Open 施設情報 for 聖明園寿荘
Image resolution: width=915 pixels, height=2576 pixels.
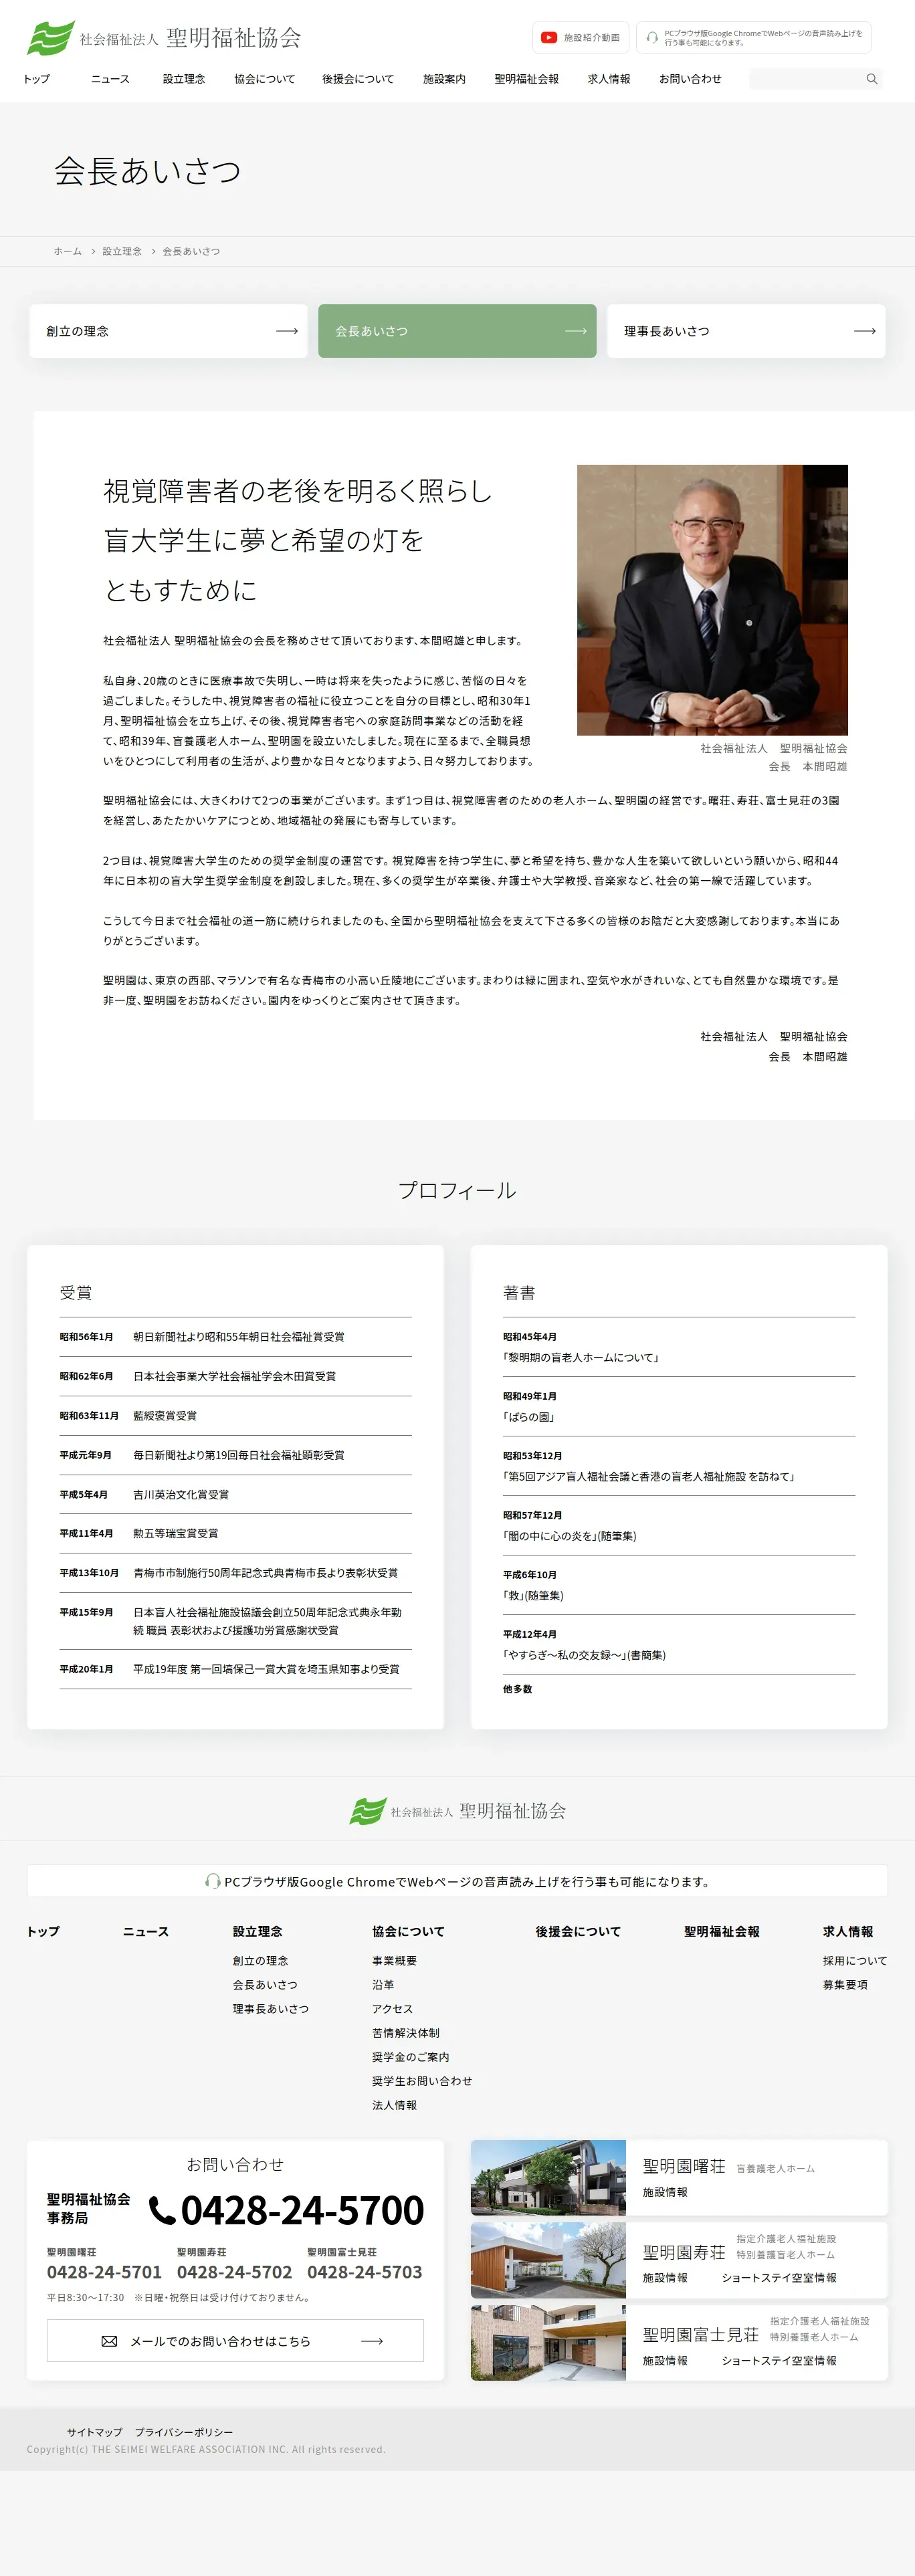coord(665,2278)
